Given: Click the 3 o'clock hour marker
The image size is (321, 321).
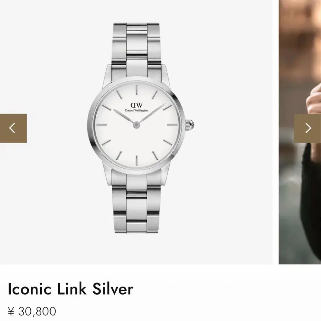Looking at the screenshot, I should 173,125.
